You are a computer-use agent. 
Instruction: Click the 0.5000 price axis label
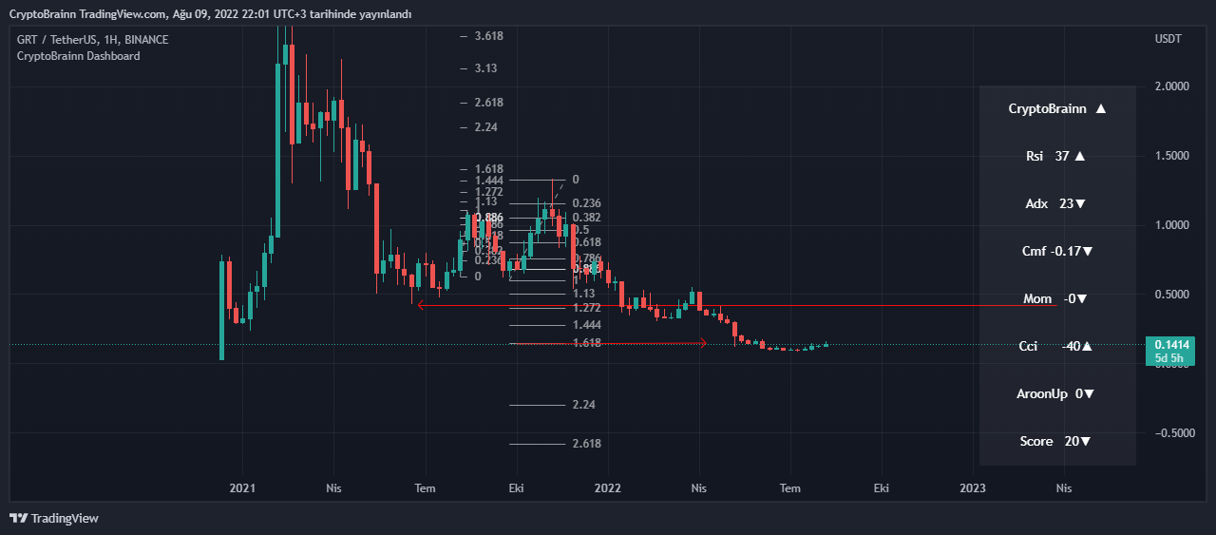coord(1171,295)
